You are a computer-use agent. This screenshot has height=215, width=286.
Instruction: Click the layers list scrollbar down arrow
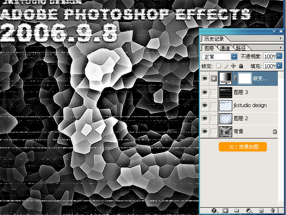pos(281,204)
